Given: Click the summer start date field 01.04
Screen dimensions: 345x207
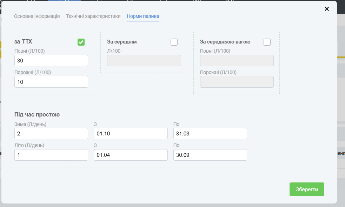Looking at the screenshot, I should [x=131, y=155].
